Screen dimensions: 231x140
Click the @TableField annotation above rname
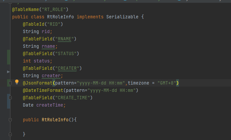pyautogui.click(x=38, y=39)
